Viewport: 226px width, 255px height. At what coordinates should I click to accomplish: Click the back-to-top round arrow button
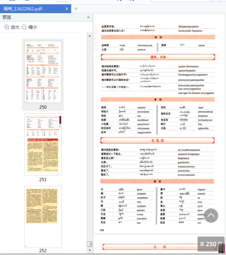point(211,216)
